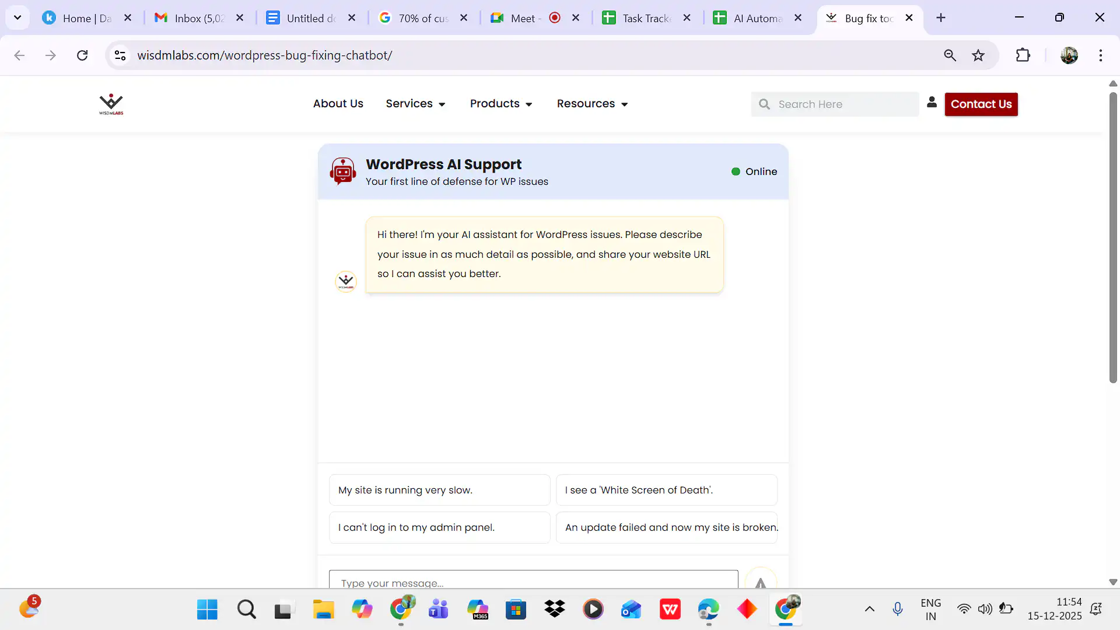The image size is (1120, 630).
Task: Select 'White Screen of Death' suggestion
Action: coord(666,490)
